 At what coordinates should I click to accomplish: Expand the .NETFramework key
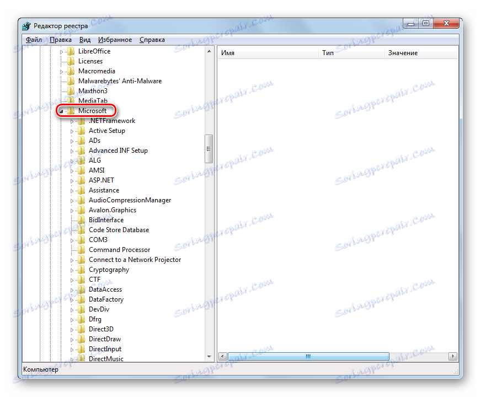[72, 121]
